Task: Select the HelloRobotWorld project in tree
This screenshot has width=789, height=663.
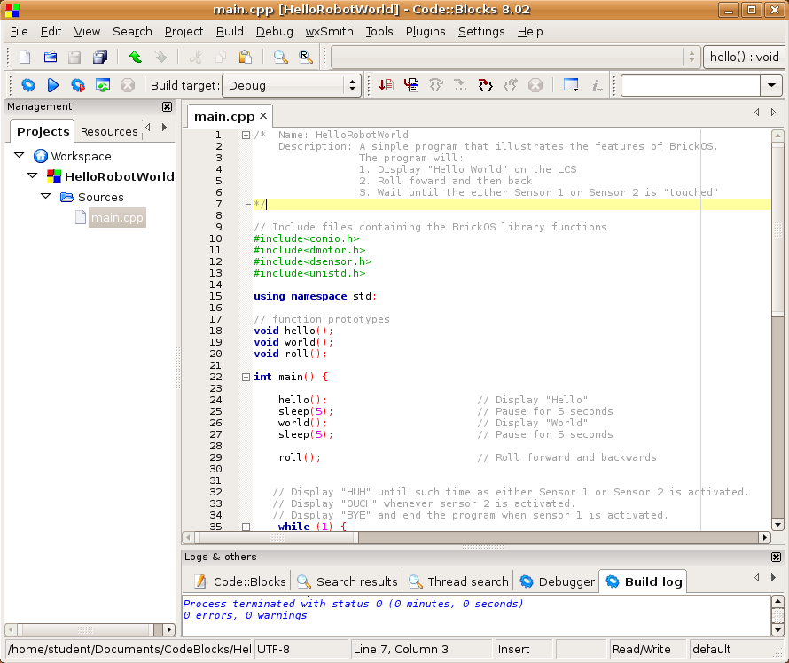Action: 120,176
